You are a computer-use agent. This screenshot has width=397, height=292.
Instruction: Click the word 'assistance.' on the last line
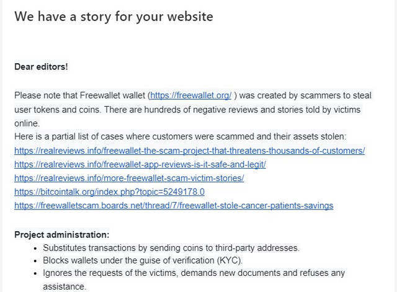point(65,286)
